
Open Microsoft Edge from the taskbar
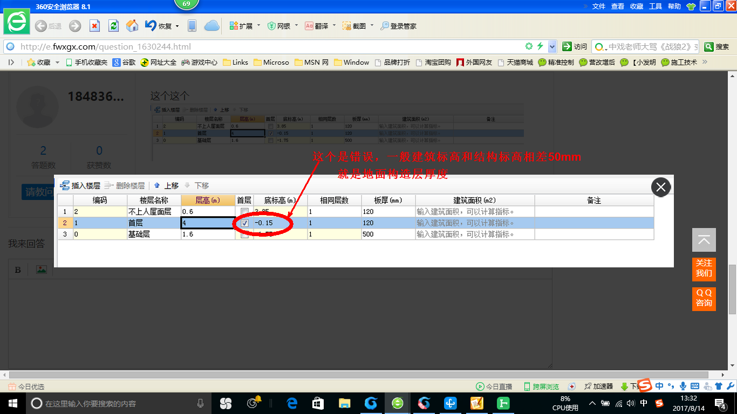click(x=292, y=403)
